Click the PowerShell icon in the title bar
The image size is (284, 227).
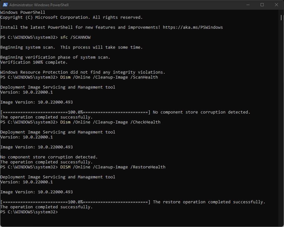tap(5, 5)
